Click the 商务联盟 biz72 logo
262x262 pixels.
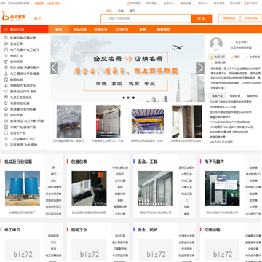[14, 16]
